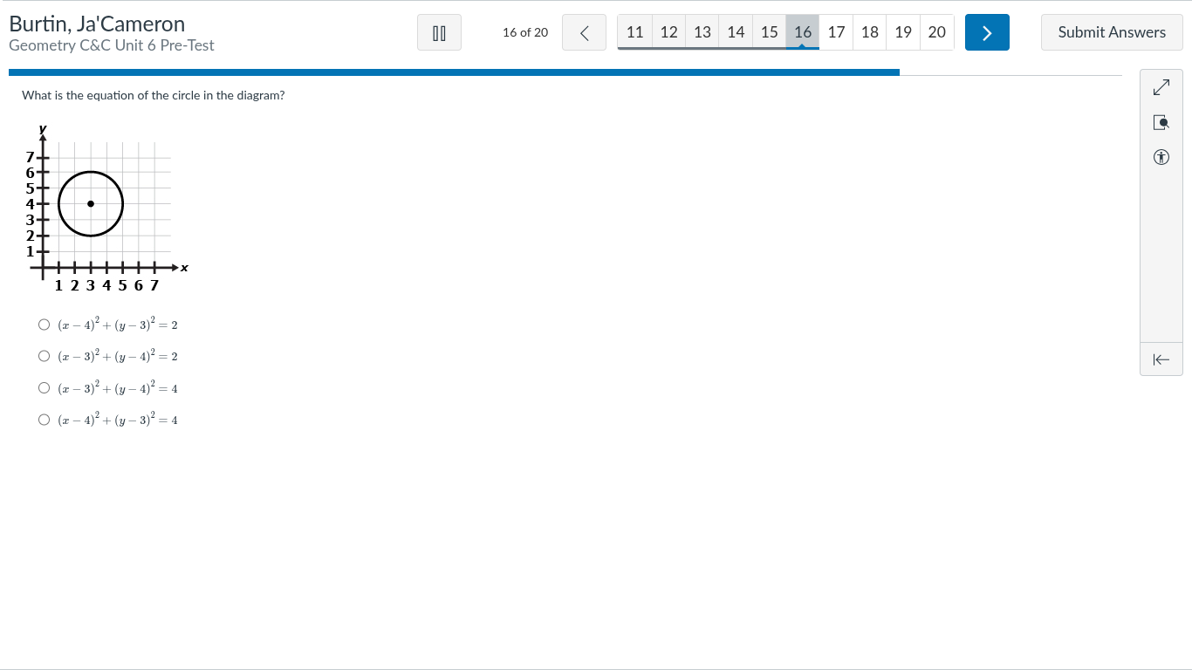Advance to next question with blue arrow
This screenshot has width=1192, height=670.
(x=987, y=32)
